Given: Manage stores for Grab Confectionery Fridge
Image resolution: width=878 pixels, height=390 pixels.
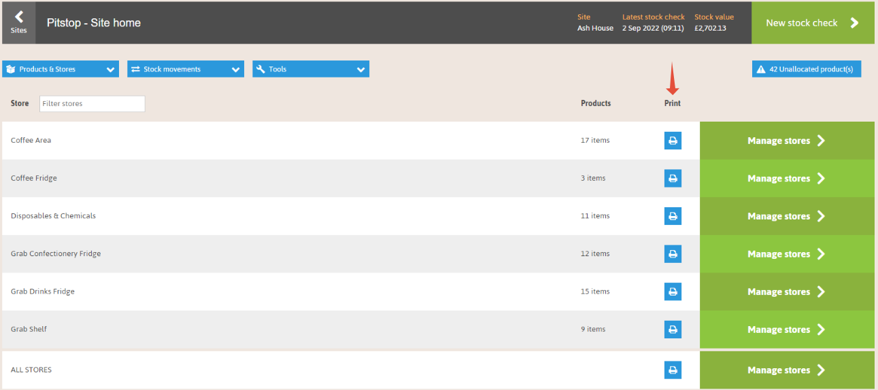Looking at the screenshot, I should (787, 254).
